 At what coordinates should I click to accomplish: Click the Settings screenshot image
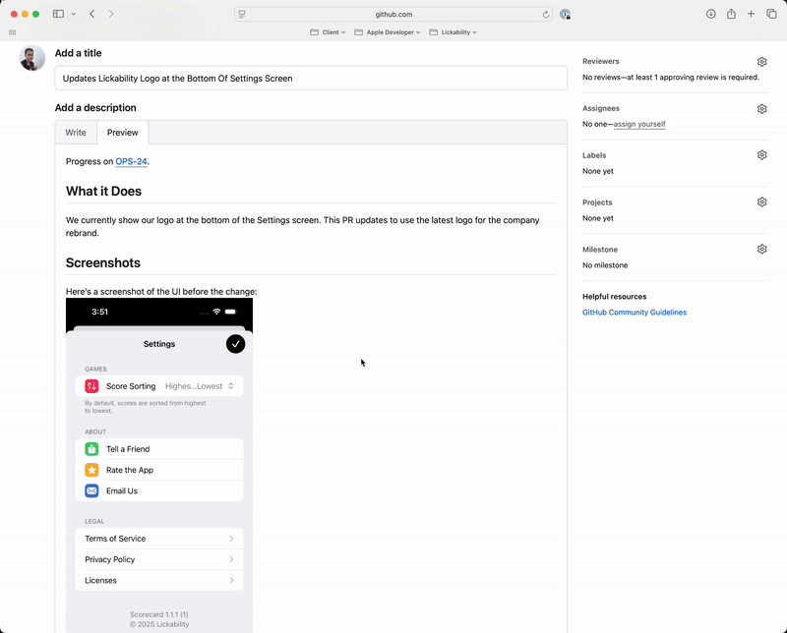159,466
